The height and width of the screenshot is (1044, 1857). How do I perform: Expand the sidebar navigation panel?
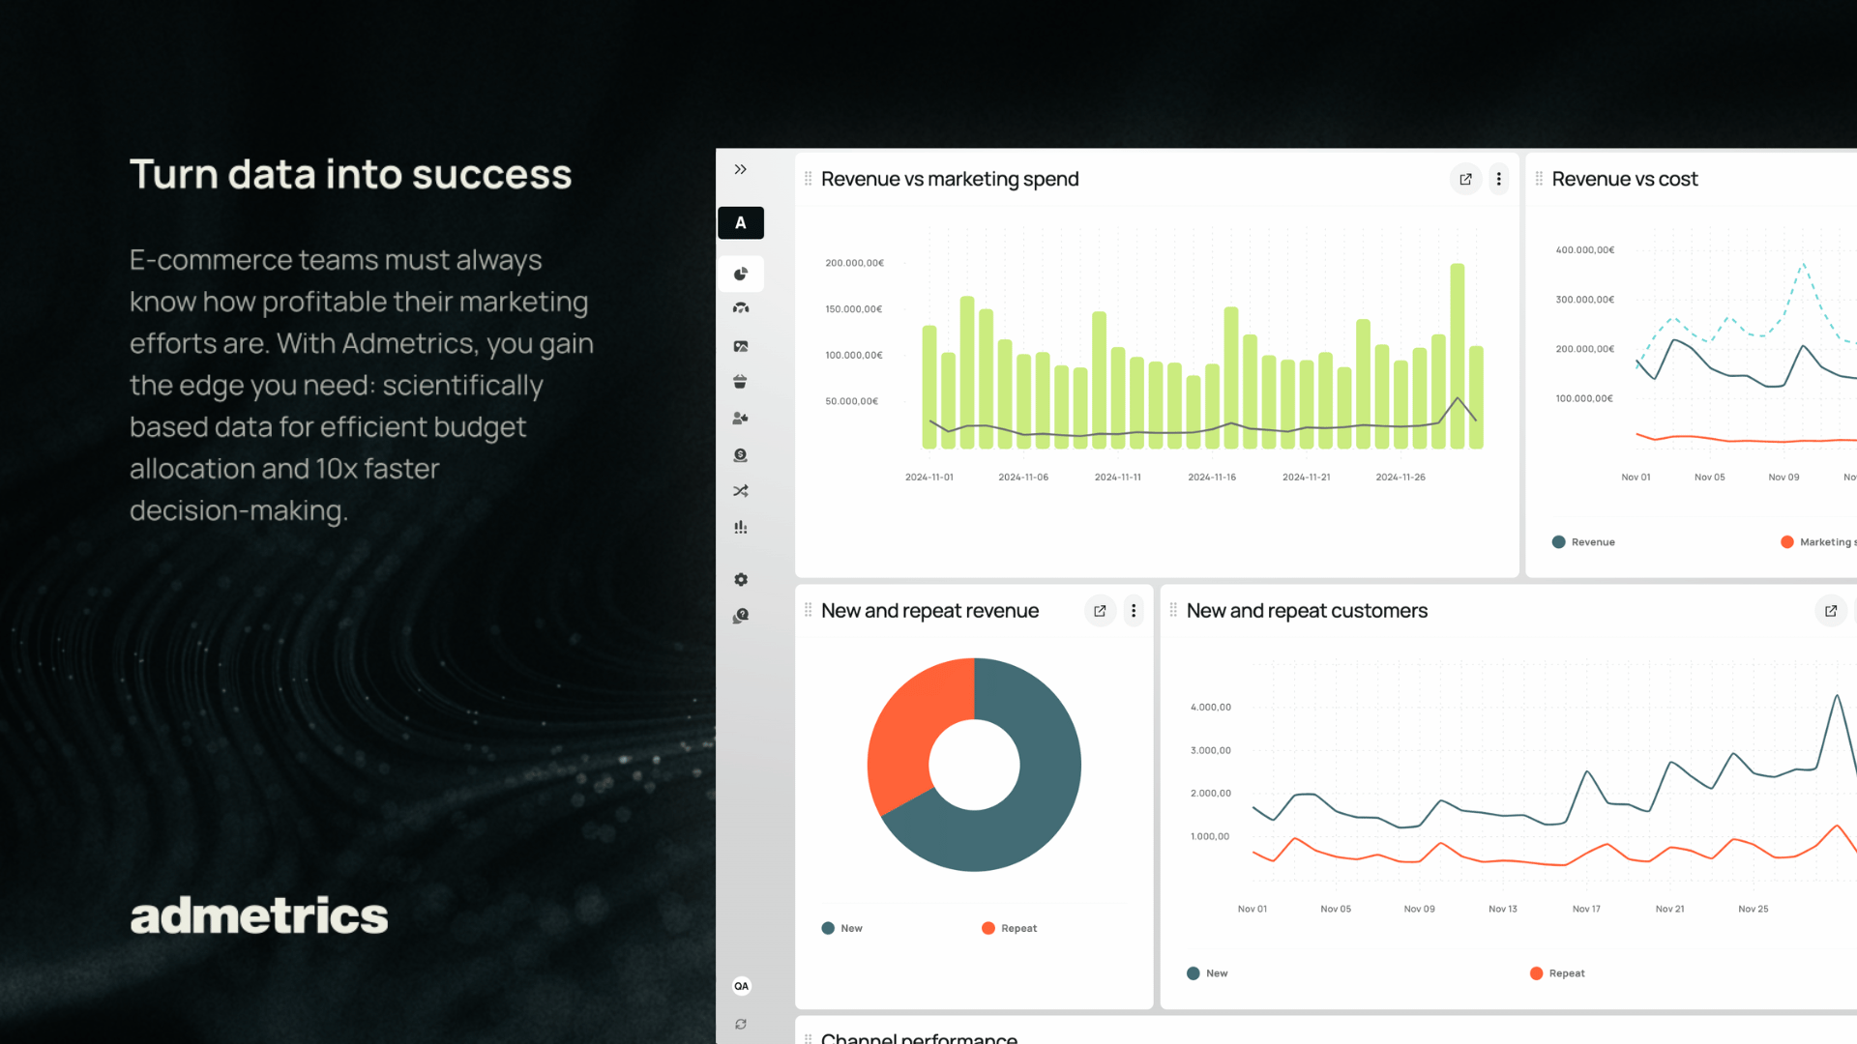pos(741,167)
